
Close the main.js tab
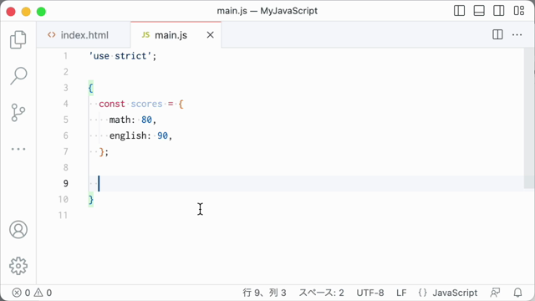(210, 35)
